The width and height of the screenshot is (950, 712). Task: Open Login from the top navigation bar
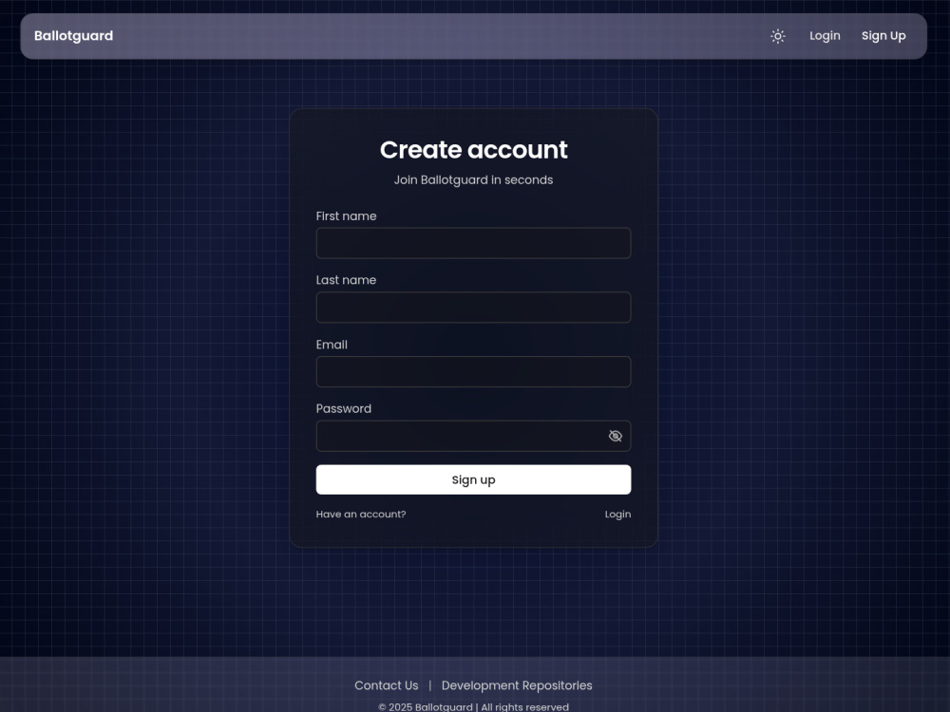tap(825, 36)
